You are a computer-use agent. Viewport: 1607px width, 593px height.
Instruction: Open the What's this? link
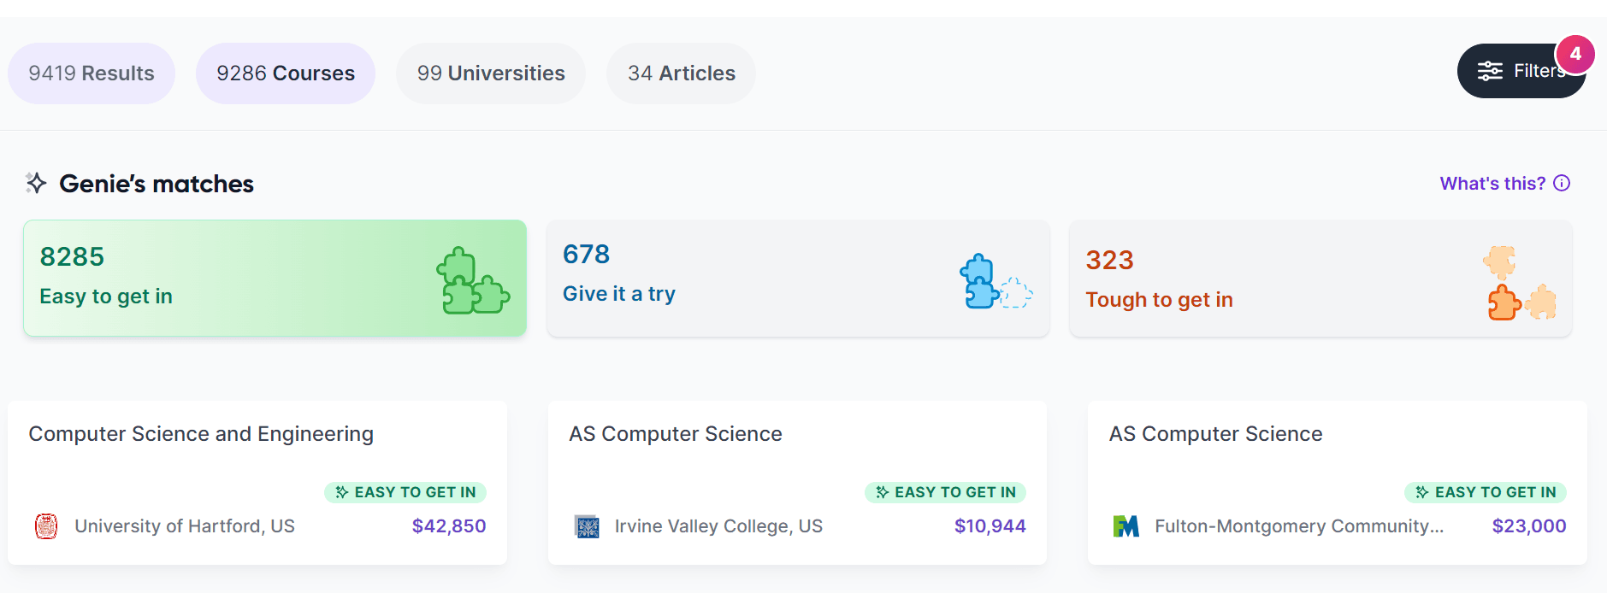point(1492,183)
